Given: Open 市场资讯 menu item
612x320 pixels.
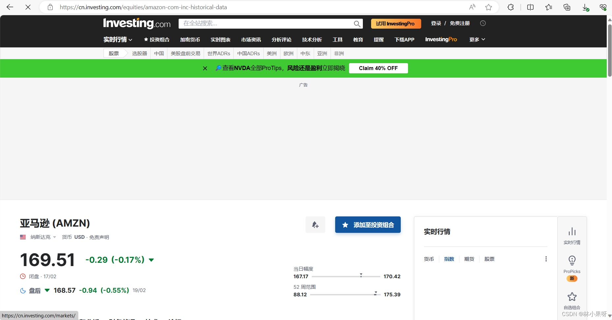Looking at the screenshot, I should [251, 39].
